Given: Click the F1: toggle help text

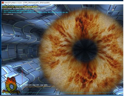Looking at the screenshot, I should (x=8, y=14).
